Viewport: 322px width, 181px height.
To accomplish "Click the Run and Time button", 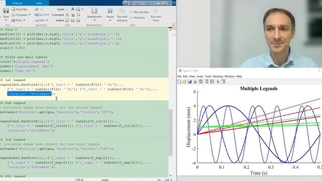I will (155, 15).
